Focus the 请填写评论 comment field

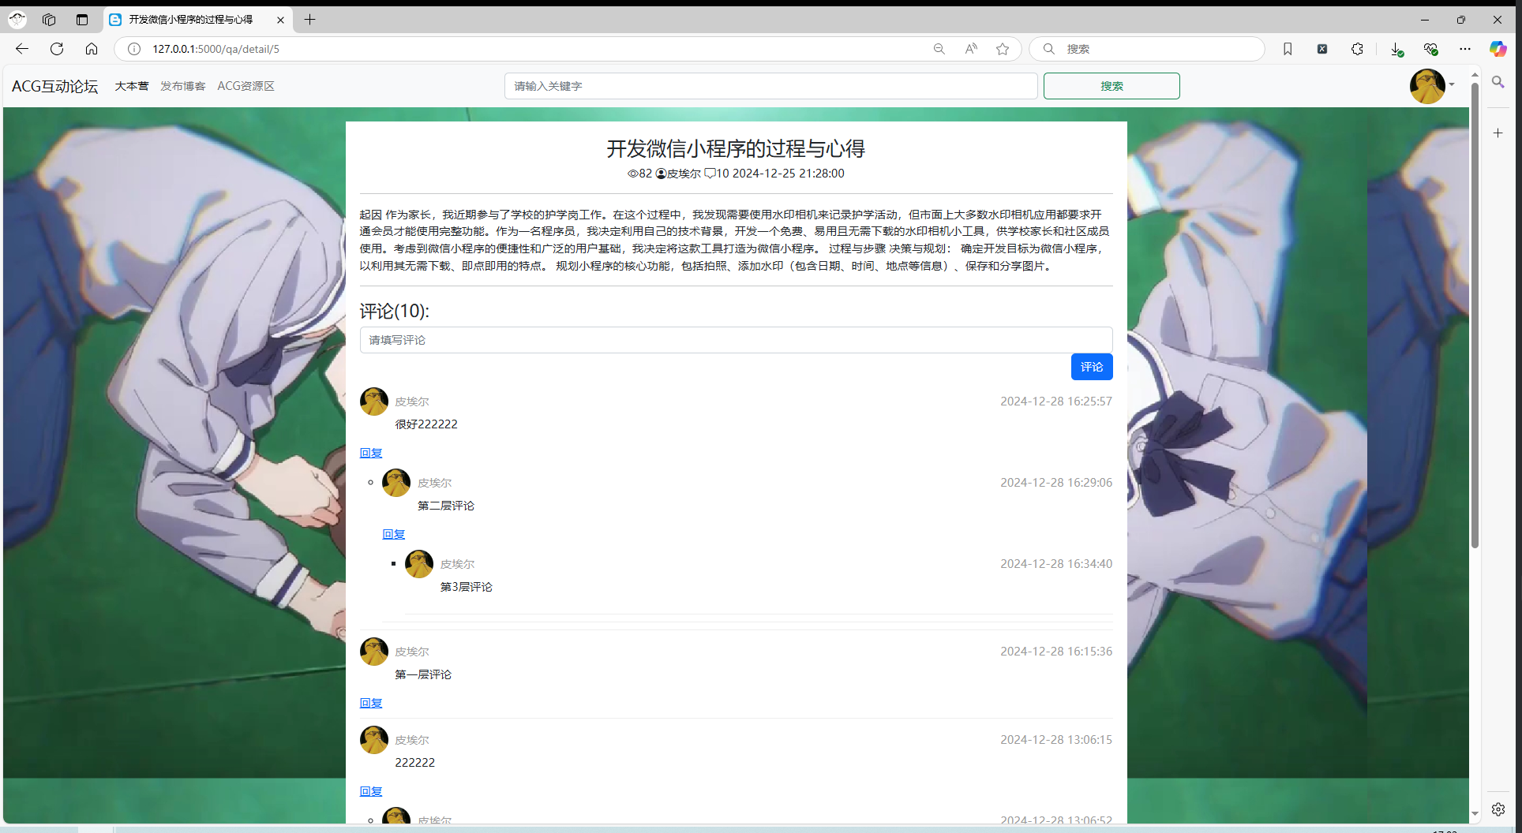(x=737, y=340)
